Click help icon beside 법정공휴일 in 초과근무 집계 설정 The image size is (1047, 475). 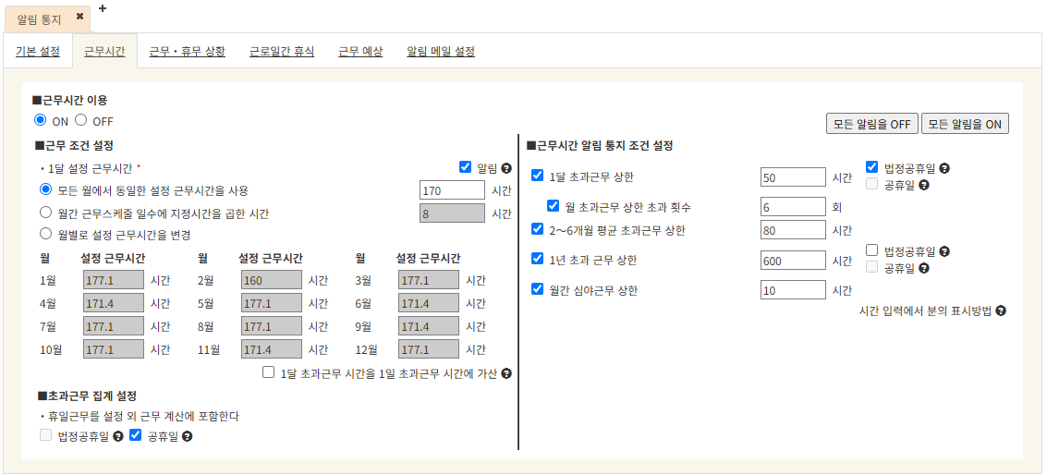118,436
